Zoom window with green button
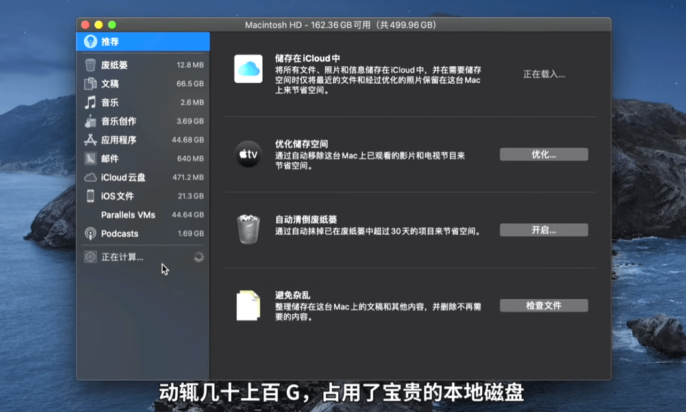The image size is (686, 412). (x=112, y=25)
